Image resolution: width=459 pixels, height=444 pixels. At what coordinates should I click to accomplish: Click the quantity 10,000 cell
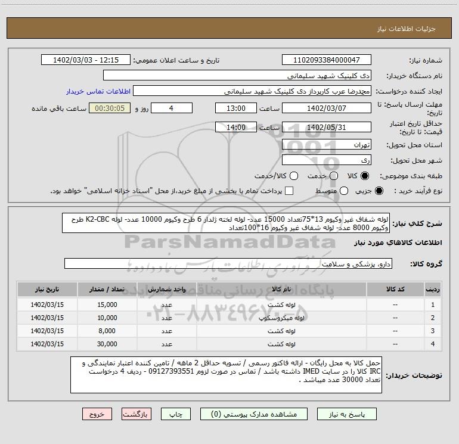tap(107, 318)
